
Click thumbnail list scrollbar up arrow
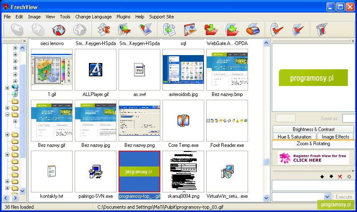coord(266,43)
